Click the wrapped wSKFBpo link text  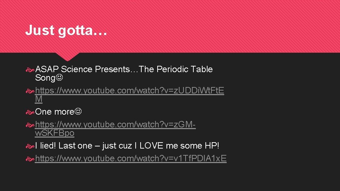pyautogui.click(x=55, y=133)
